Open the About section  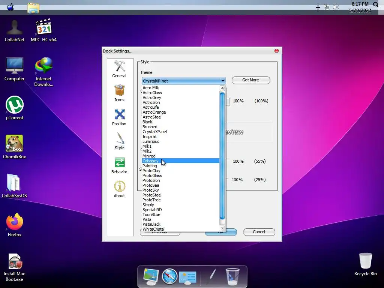(x=119, y=189)
